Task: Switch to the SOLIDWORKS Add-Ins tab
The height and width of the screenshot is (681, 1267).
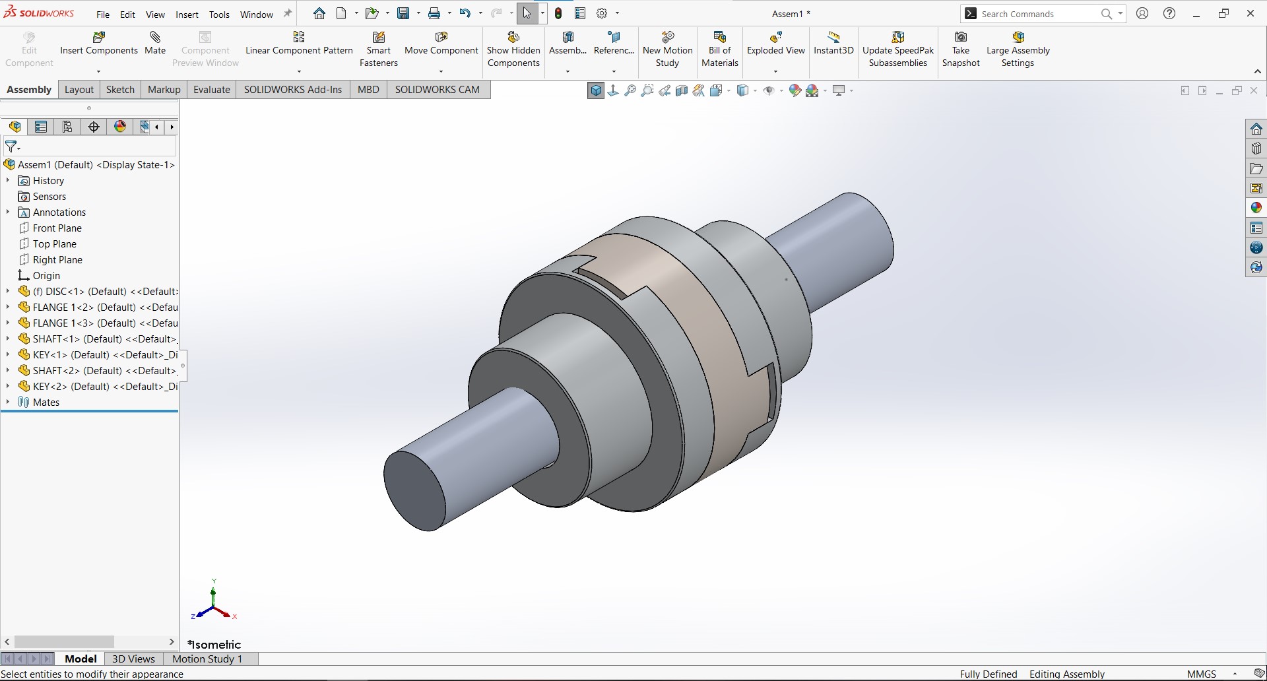Action: tap(293, 90)
